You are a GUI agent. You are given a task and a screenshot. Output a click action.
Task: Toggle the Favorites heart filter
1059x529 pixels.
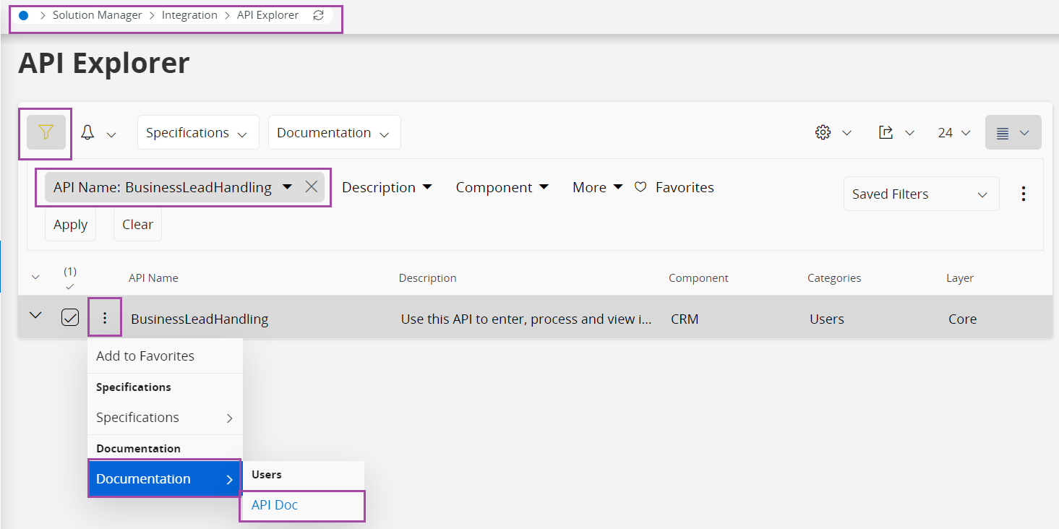tap(640, 186)
